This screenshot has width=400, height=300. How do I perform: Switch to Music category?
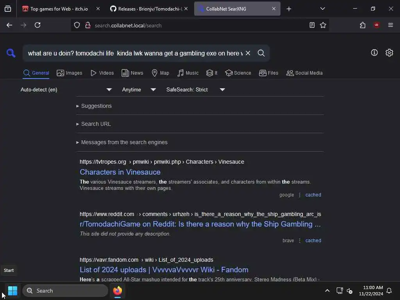[x=188, y=73]
